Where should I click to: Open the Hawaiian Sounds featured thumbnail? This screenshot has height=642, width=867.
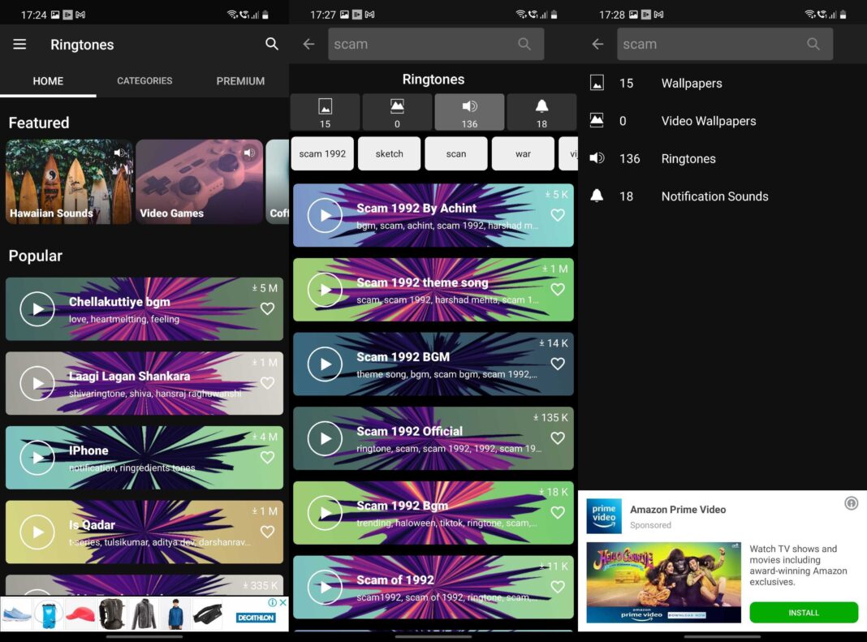(x=69, y=182)
